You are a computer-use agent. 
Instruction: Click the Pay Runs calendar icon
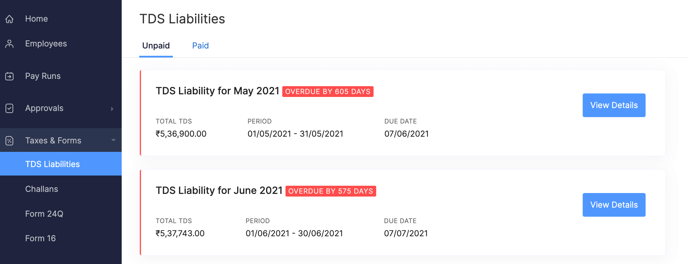click(9, 76)
